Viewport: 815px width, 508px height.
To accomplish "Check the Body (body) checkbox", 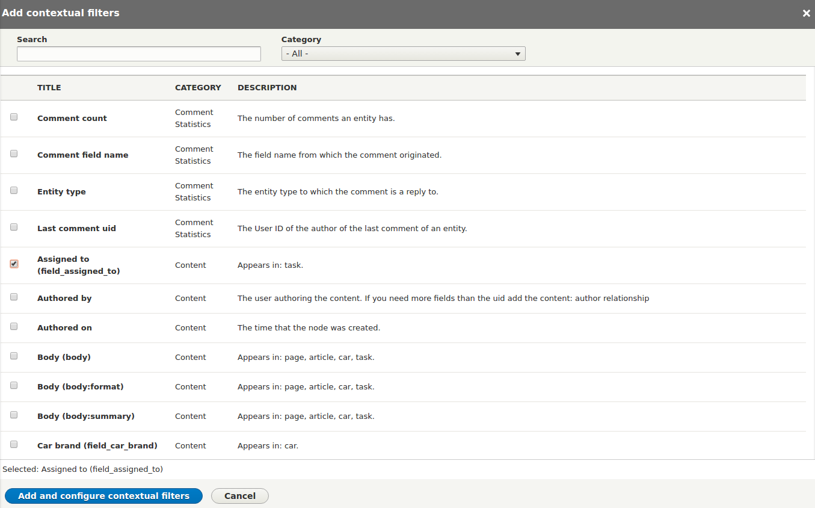I will pyautogui.click(x=14, y=356).
